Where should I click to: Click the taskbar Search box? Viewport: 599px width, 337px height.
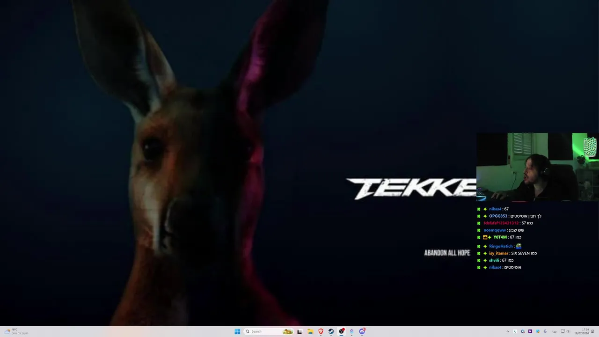[269, 331]
